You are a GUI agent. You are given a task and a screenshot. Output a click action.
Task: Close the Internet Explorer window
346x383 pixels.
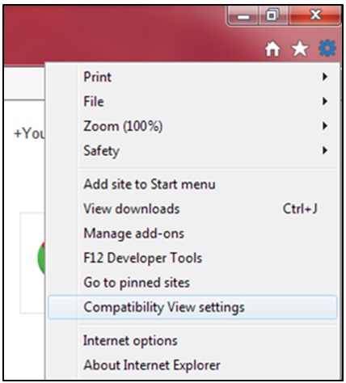point(315,15)
